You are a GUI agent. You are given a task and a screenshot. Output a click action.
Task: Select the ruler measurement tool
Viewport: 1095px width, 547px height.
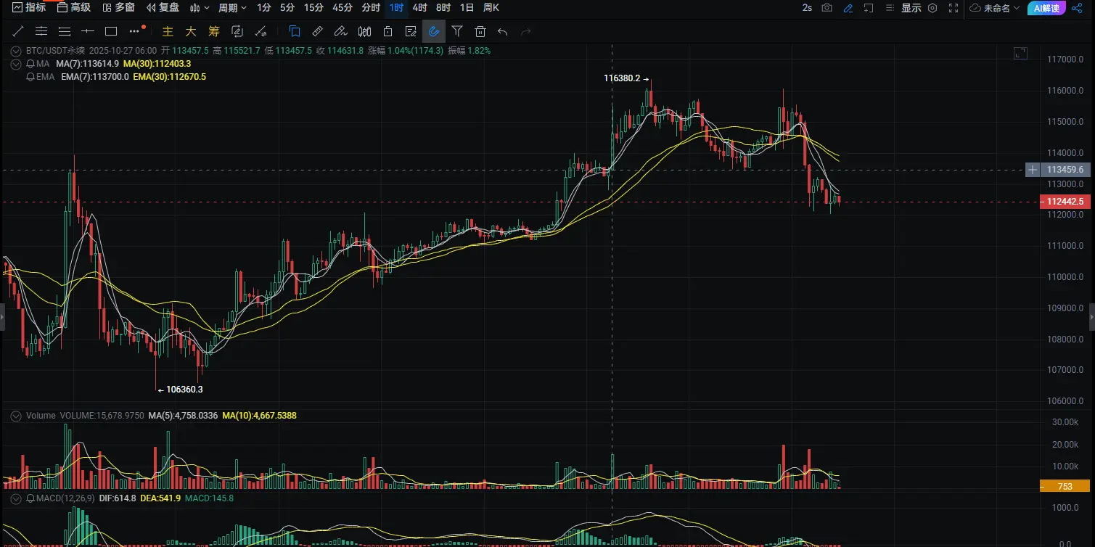pos(318,31)
